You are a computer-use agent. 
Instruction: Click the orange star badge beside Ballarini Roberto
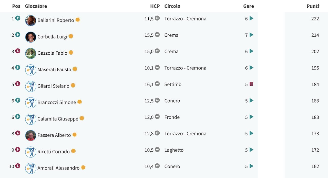click(x=78, y=20)
